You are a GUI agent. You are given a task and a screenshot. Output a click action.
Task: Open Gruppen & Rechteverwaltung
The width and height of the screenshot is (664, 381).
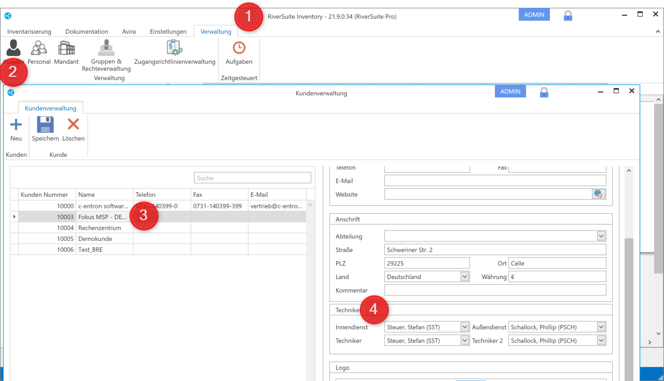coord(106,56)
